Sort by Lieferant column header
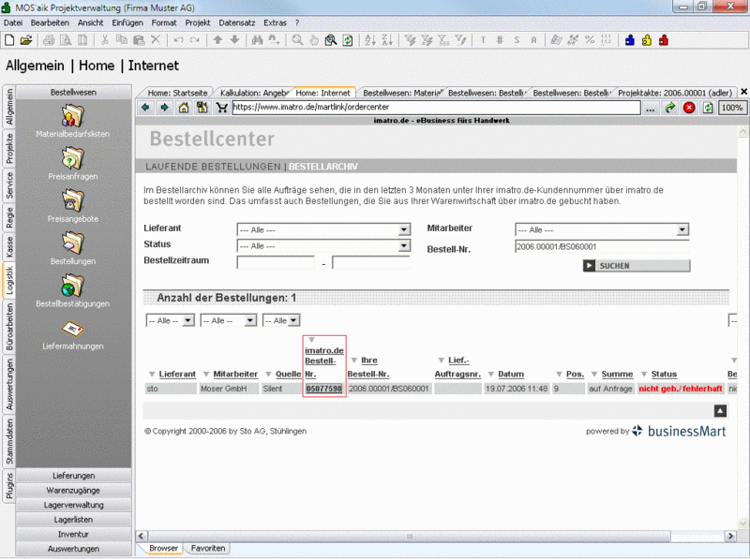This screenshot has width=750, height=559. click(177, 375)
